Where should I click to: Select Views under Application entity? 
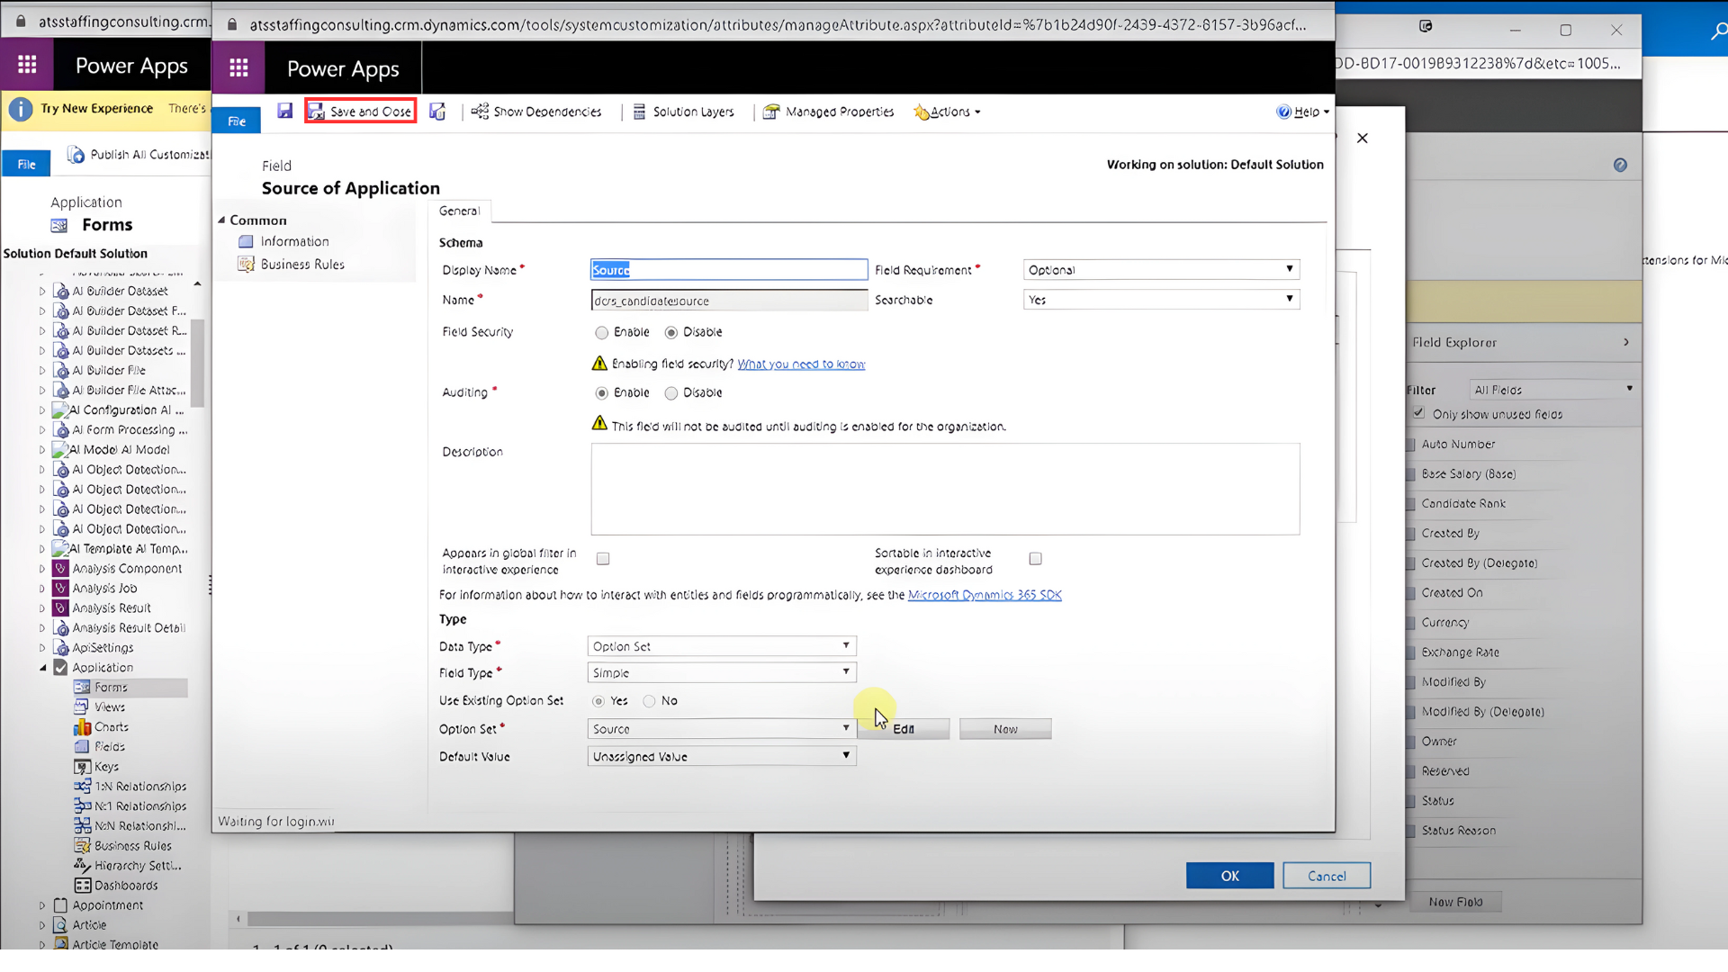[x=109, y=707]
